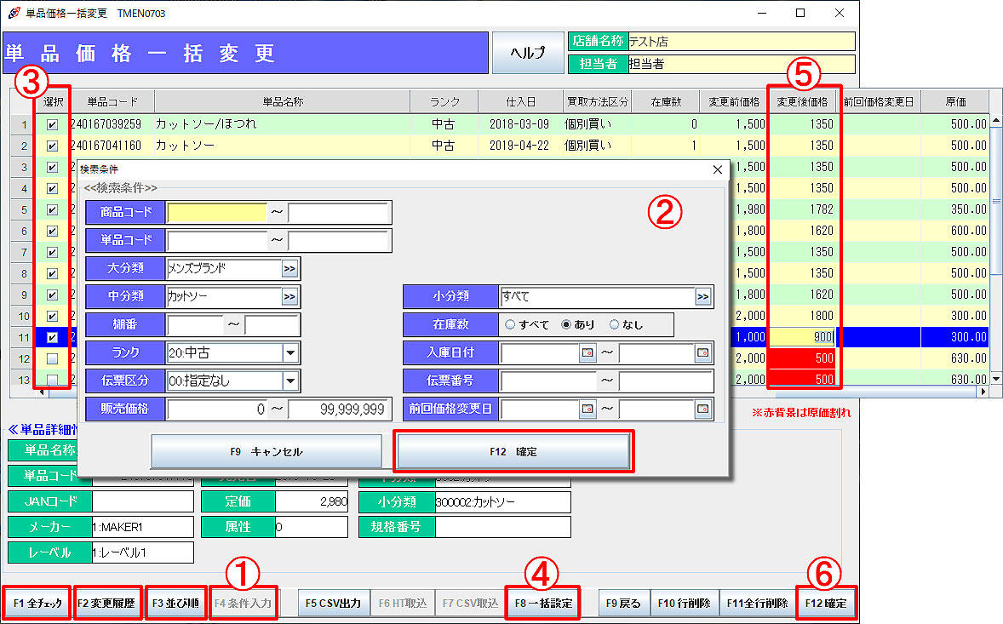Screen dimensions: 1003x624
Task: Uncheck the 選択 checkbox in row 1
Action: pos(52,124)
